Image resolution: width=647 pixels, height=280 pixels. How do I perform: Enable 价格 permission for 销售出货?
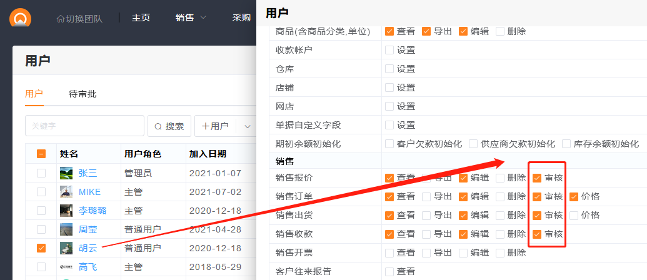[x=574, y=216]
